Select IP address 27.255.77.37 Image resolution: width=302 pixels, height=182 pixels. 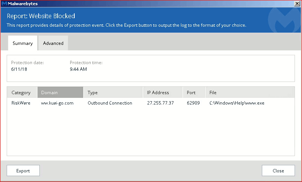[x=160, y=103]
